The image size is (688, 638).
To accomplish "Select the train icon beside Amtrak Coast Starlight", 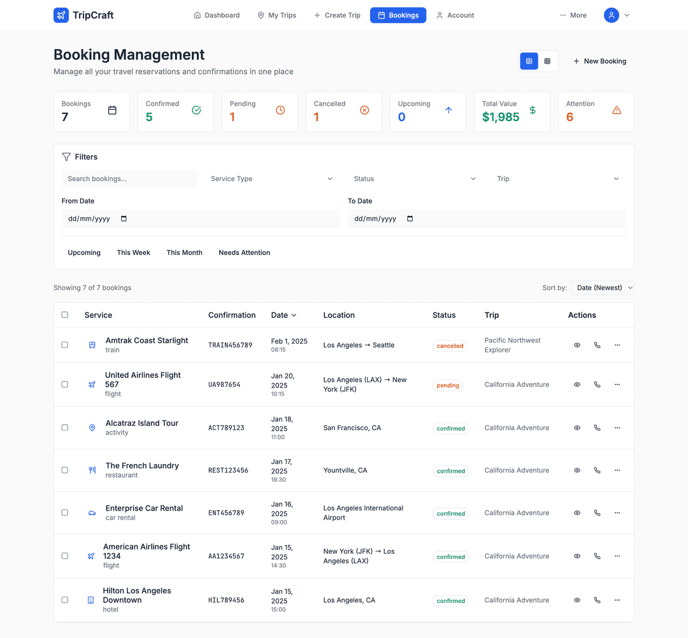I will coord(92,345).
